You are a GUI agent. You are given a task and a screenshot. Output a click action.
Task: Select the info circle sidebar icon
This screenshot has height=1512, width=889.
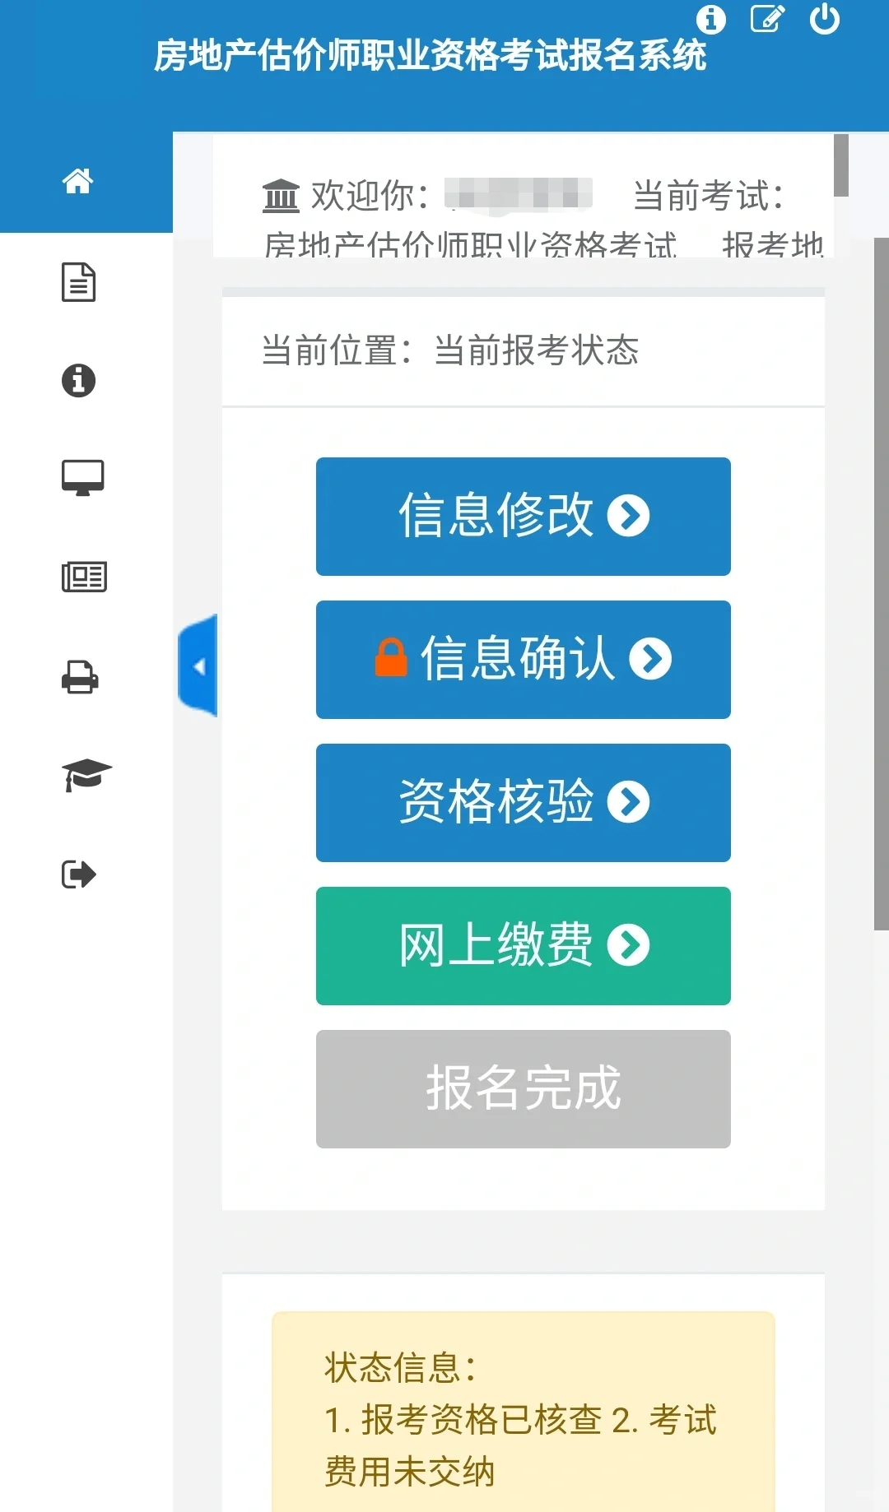[78, 380]
